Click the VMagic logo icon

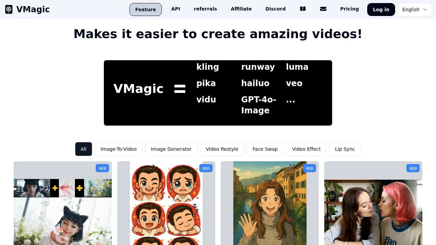point(8,9)
